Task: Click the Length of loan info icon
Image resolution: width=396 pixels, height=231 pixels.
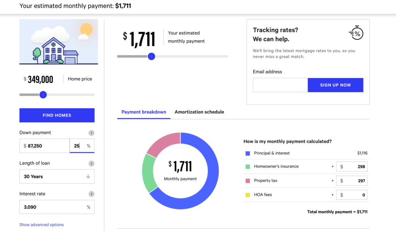Action: tap(92, 163)
